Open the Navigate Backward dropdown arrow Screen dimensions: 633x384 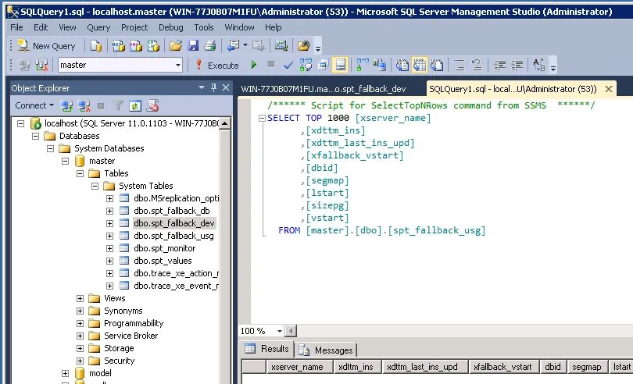click(245, 45)
